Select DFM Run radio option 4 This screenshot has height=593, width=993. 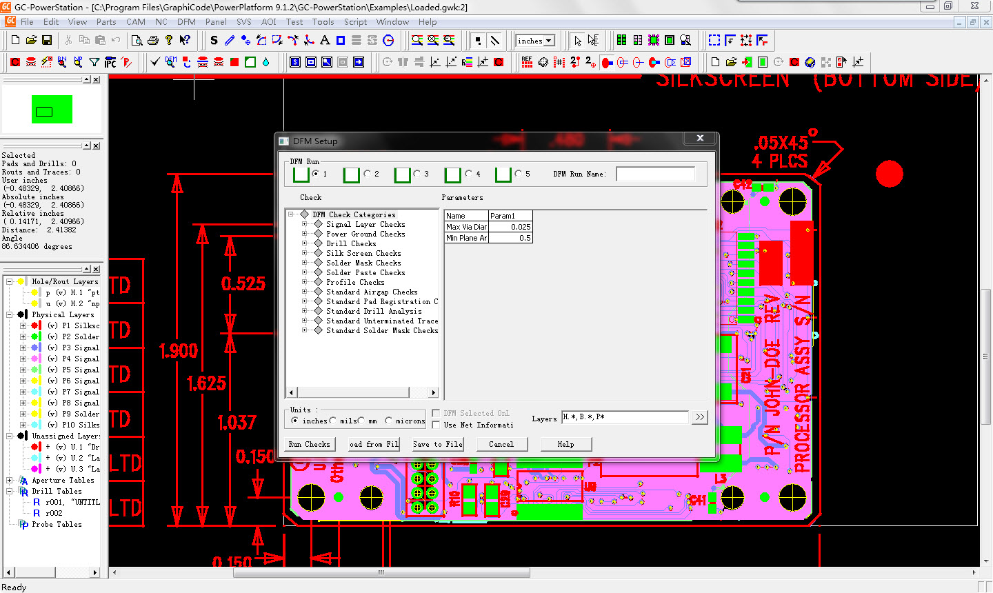click(469, 174)
